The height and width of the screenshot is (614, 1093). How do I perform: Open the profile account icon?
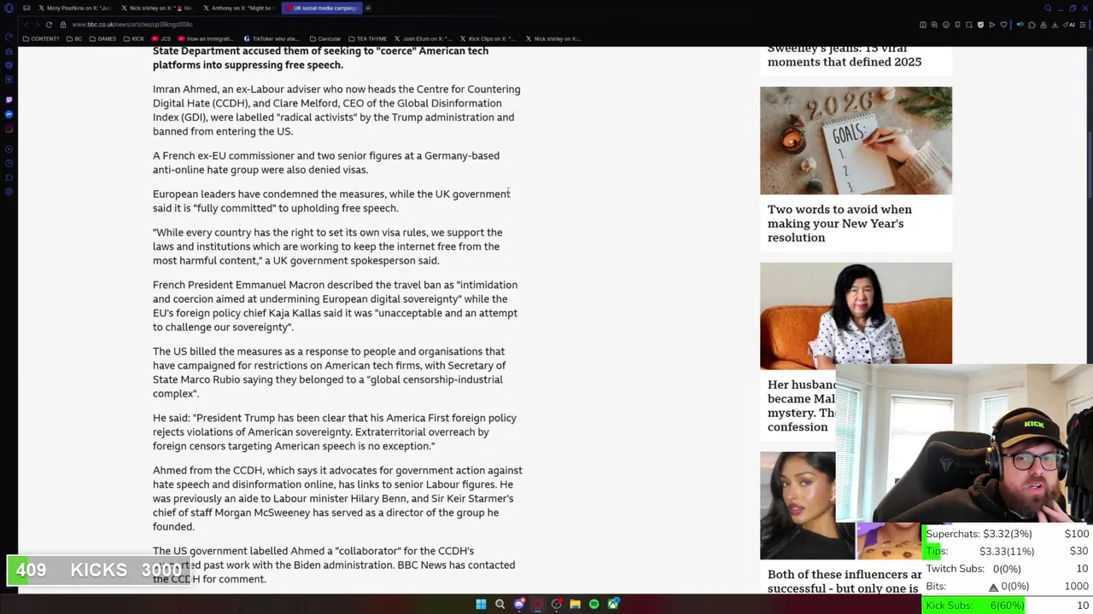(x=1043, y=25)
